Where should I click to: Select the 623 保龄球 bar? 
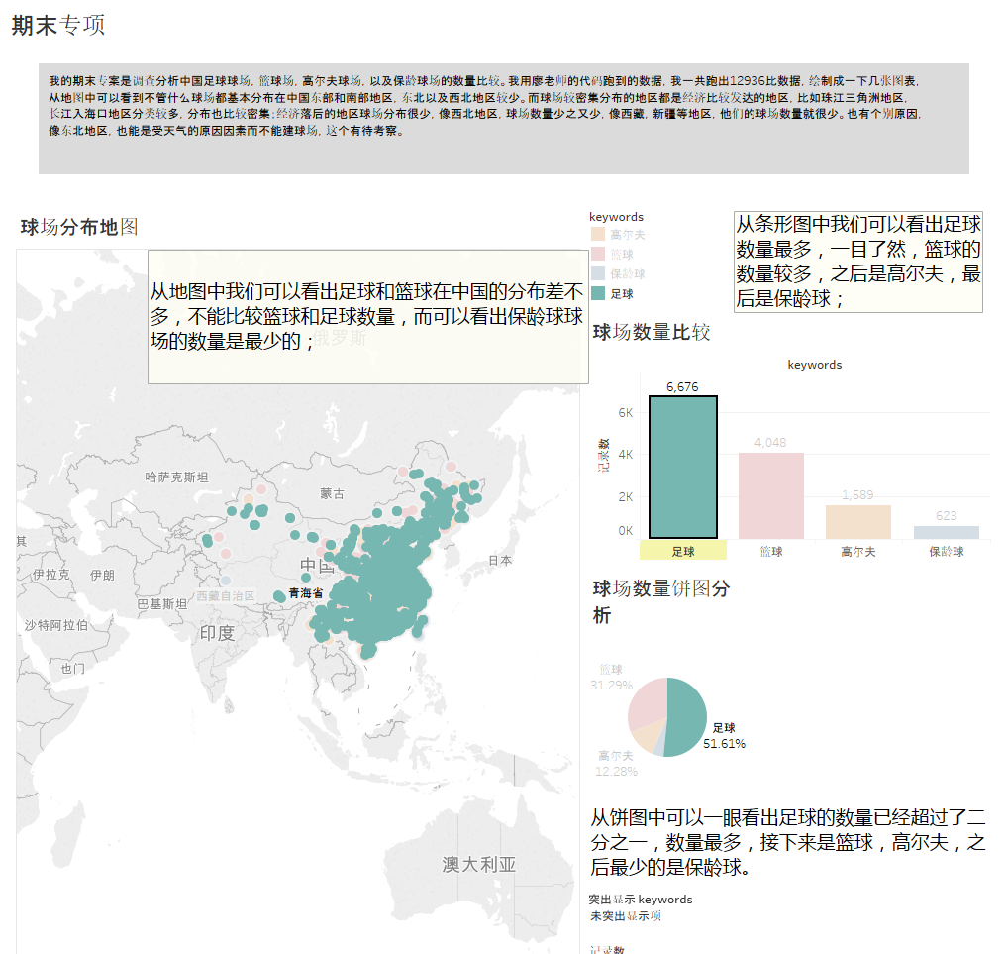946,532
